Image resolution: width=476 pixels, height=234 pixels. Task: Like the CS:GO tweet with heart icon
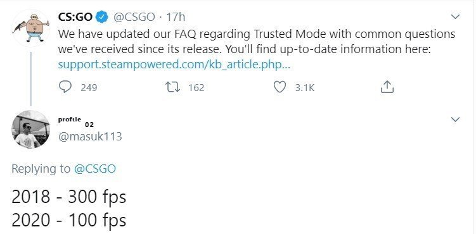click(x=280, y=87)
